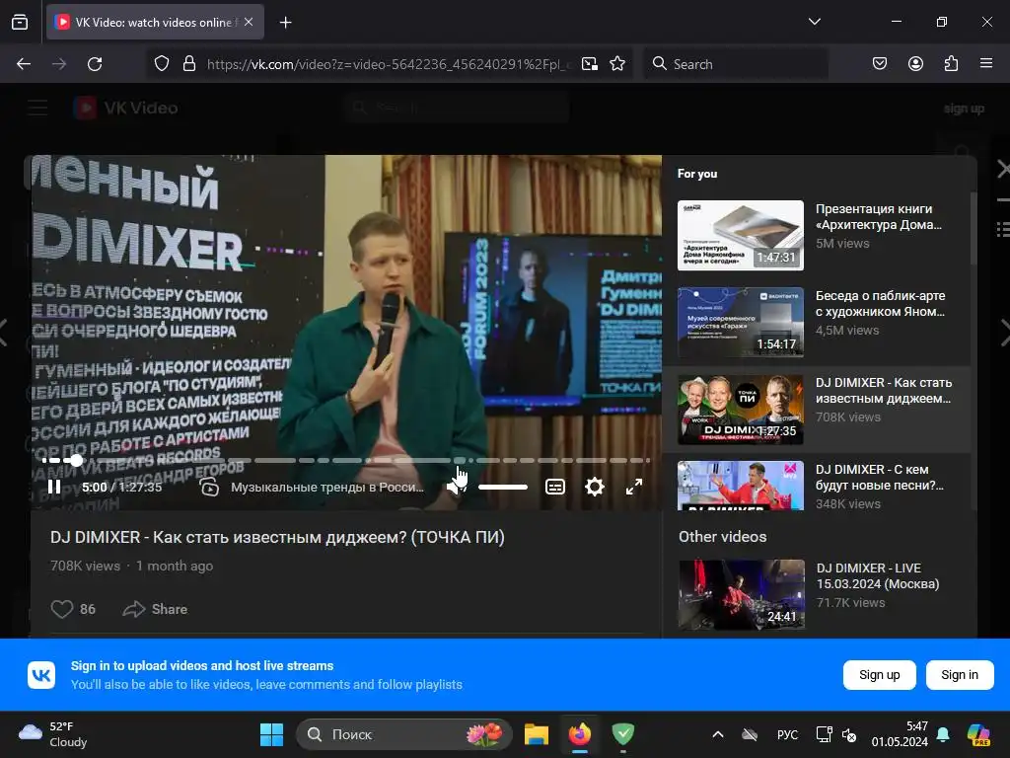Open File Explorer from taskbar

click(x=536, y=734)
